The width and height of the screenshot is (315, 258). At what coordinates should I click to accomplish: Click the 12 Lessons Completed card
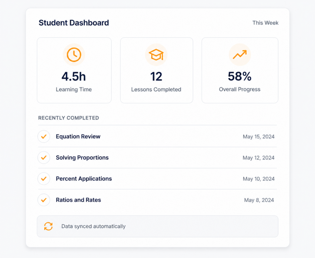pos(157,70)
